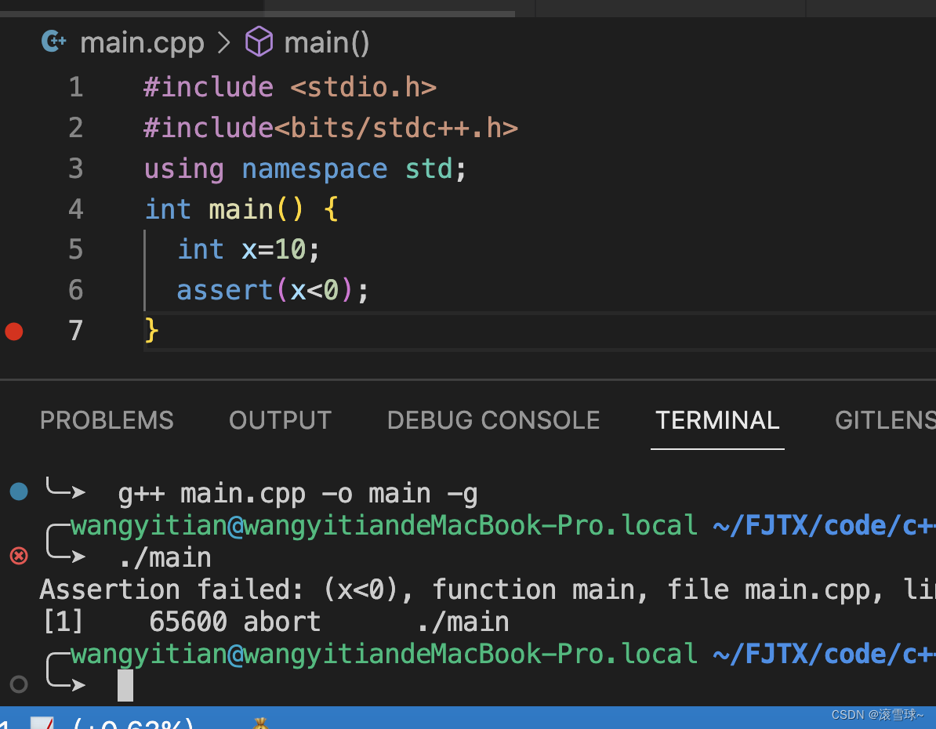
Task: Click line number 5 in gutter
Action: [x=76, y=249]
